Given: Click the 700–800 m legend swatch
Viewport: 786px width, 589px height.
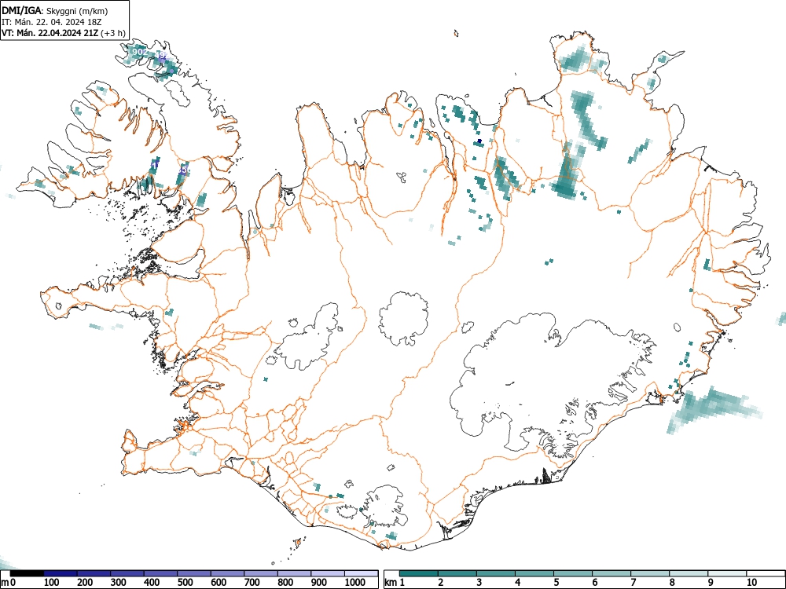Looking at the screenshot, I should pyautogui.click(x=261, y=573).
